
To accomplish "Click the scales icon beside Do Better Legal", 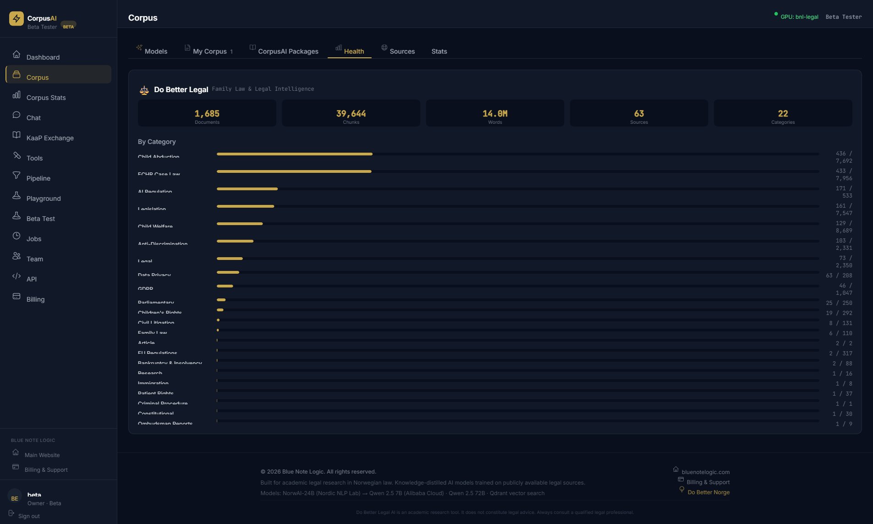I will click(x=144, y=90).
